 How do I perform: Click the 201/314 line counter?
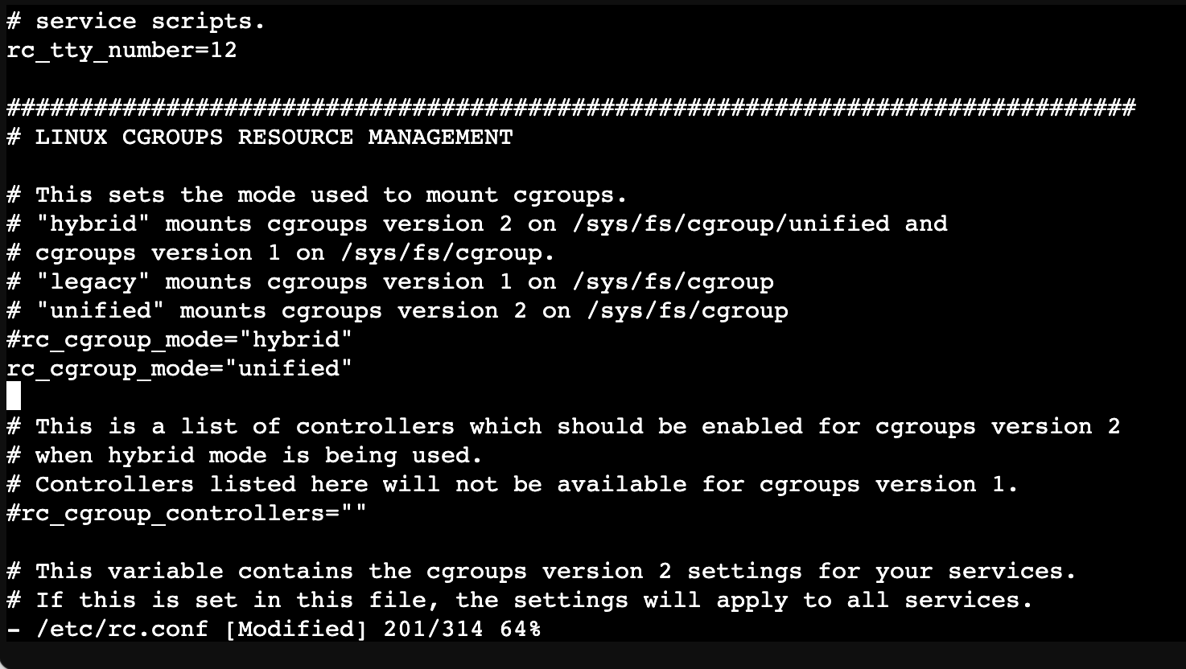pos(433,629)
